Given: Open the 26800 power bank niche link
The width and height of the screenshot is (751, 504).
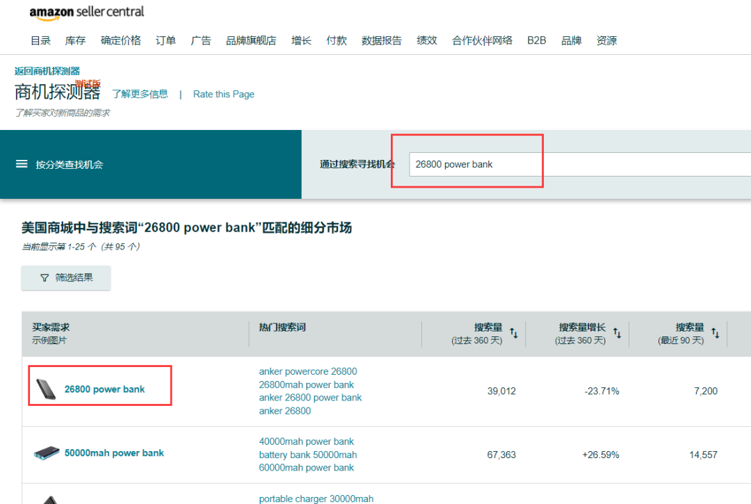Looking at the screenshot, I should click(x=104, y=389).
